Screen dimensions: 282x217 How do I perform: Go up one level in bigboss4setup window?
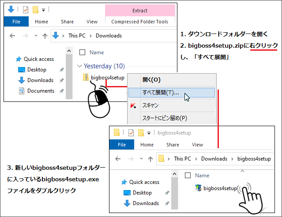point(150,159)
